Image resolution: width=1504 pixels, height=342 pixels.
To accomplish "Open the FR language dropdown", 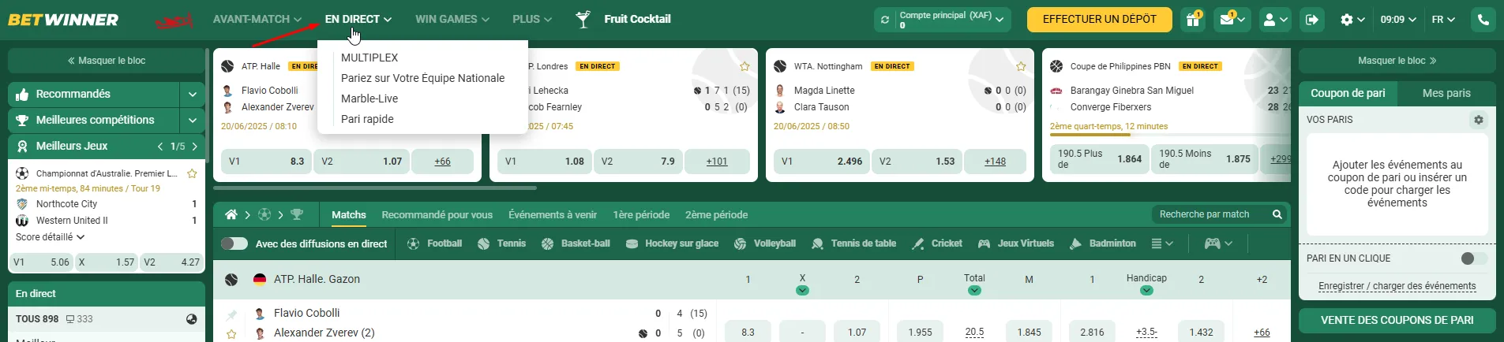I will pos(1443,20).
